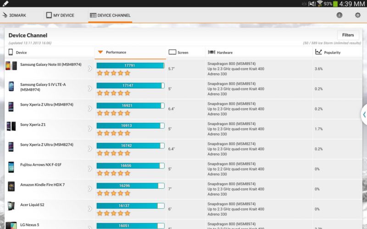Viewport: 367px width, 229px height.
Task: Select the 17791 performance score bar
Action: coord(130,65)
